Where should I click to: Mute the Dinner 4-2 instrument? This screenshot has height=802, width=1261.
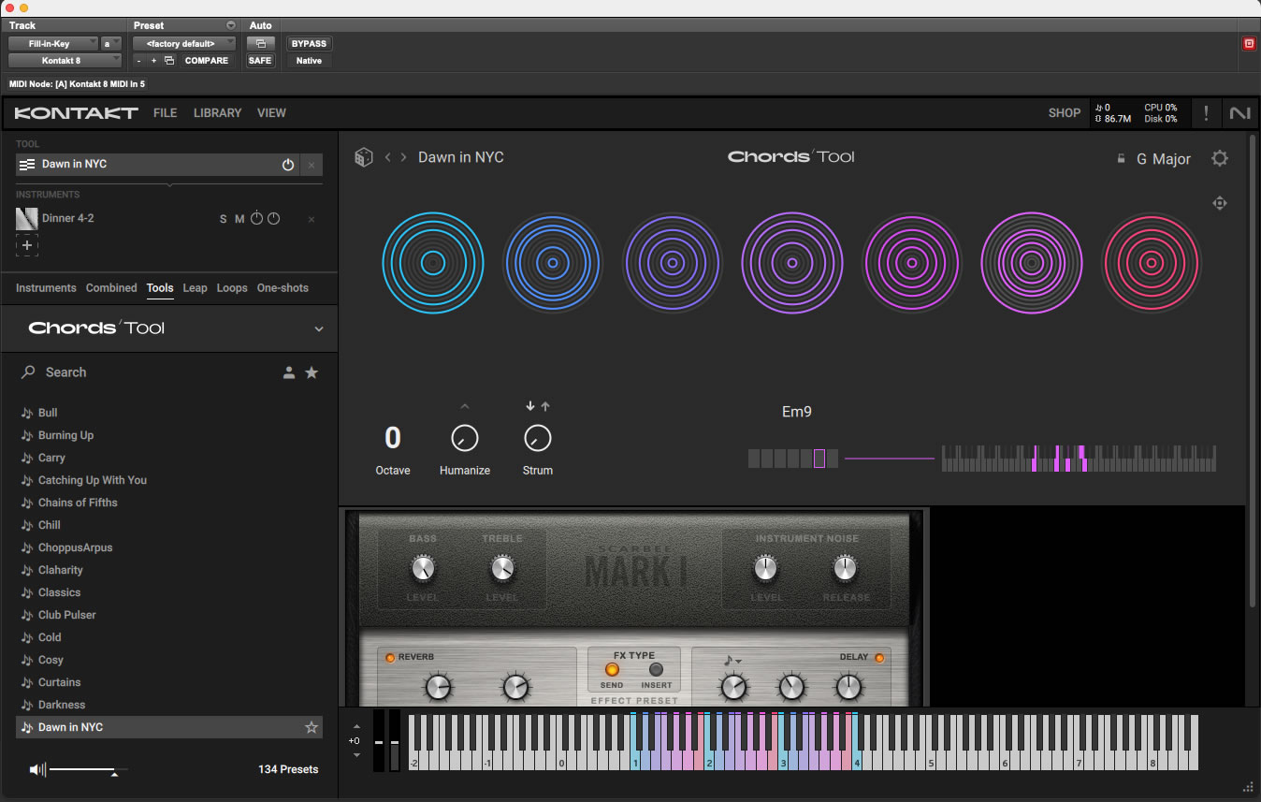tap(239, 219)
